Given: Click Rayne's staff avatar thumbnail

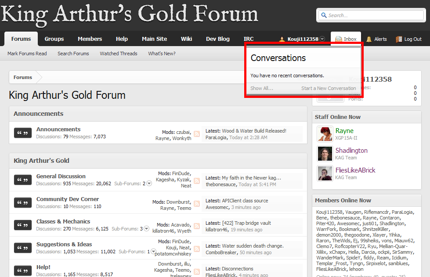Looking at the screenshot, I should click(x=325, y=134).
